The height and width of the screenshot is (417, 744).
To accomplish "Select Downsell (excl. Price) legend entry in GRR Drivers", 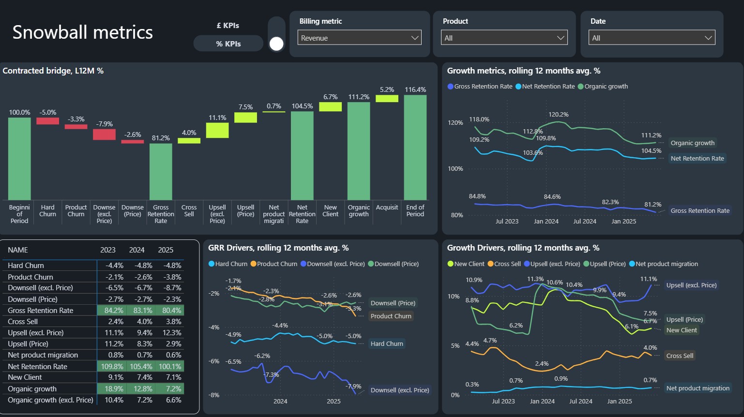I will [333, 264].
